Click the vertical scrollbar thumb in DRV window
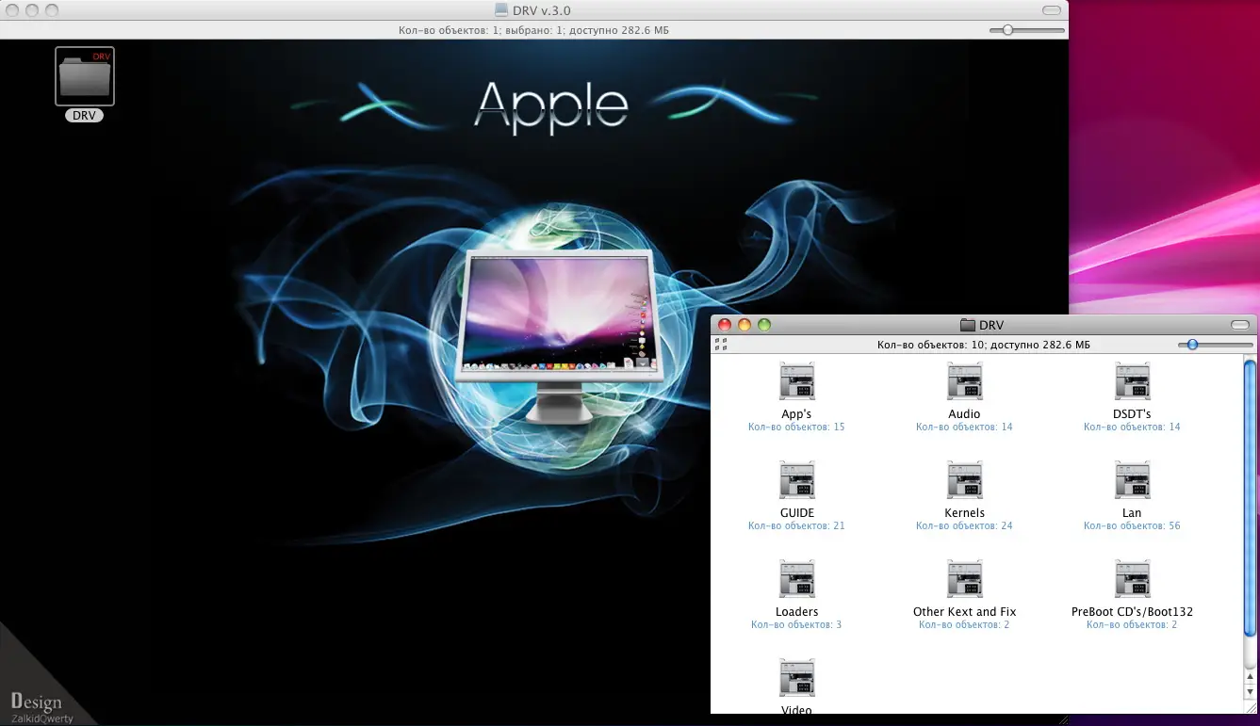The height and width of the screenshot is (726, 1260). click(x=1250, y=498)
